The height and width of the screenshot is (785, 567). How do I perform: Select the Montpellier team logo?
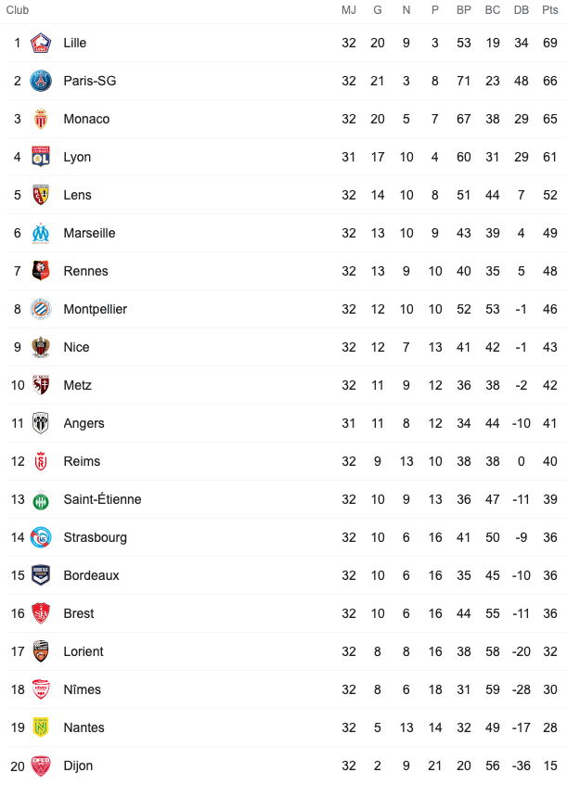(x=41, y=309)
